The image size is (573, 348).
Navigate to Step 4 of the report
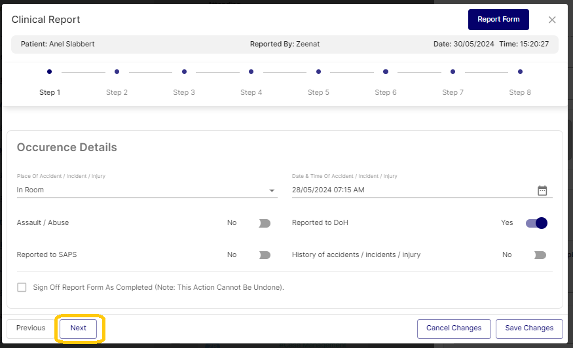point(251,72)
